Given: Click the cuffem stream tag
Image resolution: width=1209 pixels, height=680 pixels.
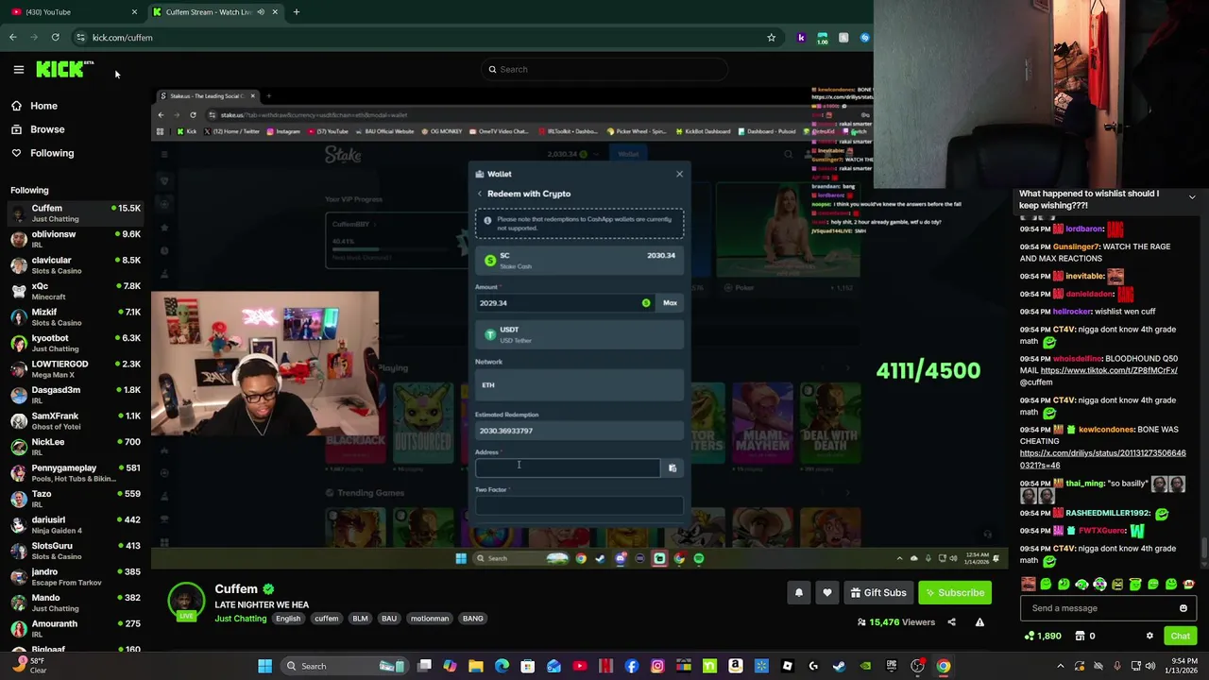Looking at the screenshot, I should (326, 619).
